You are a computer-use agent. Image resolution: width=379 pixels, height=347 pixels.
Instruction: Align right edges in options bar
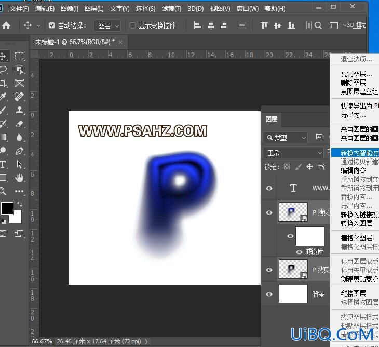tap(224, 25)
